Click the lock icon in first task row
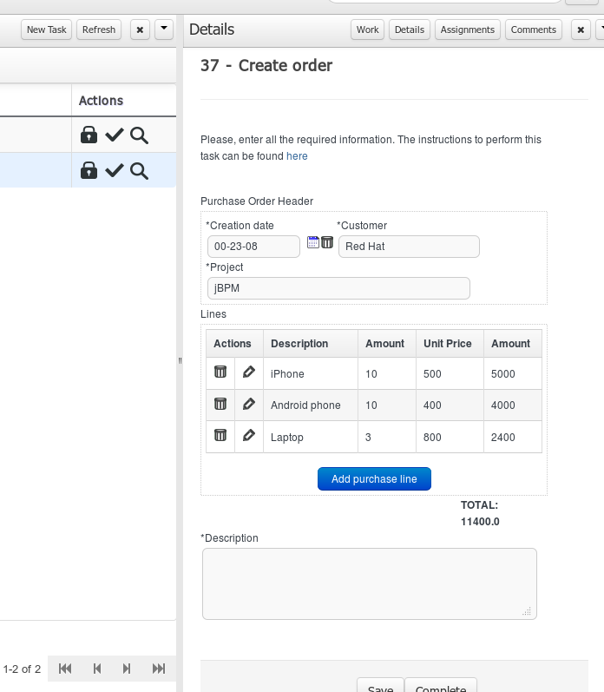The image size is (604, 692). coord(89,135)
